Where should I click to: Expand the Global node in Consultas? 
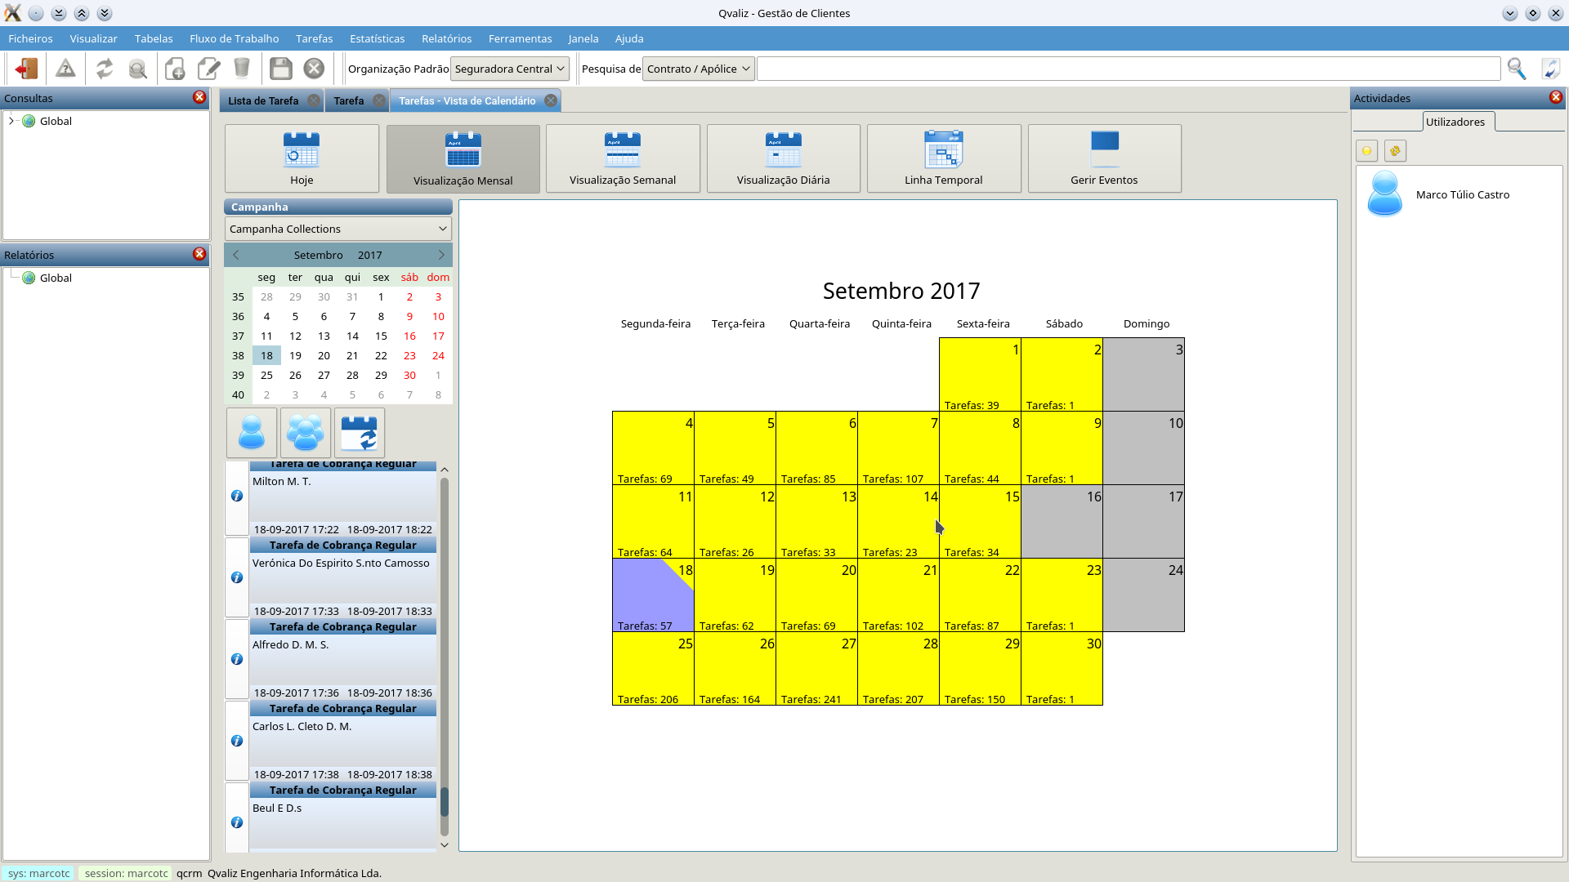tap(11, 121)
